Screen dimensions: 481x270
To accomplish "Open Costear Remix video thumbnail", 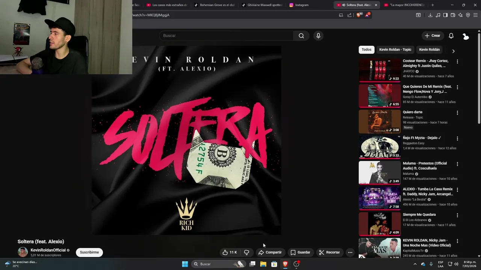I will pos(380,70).
